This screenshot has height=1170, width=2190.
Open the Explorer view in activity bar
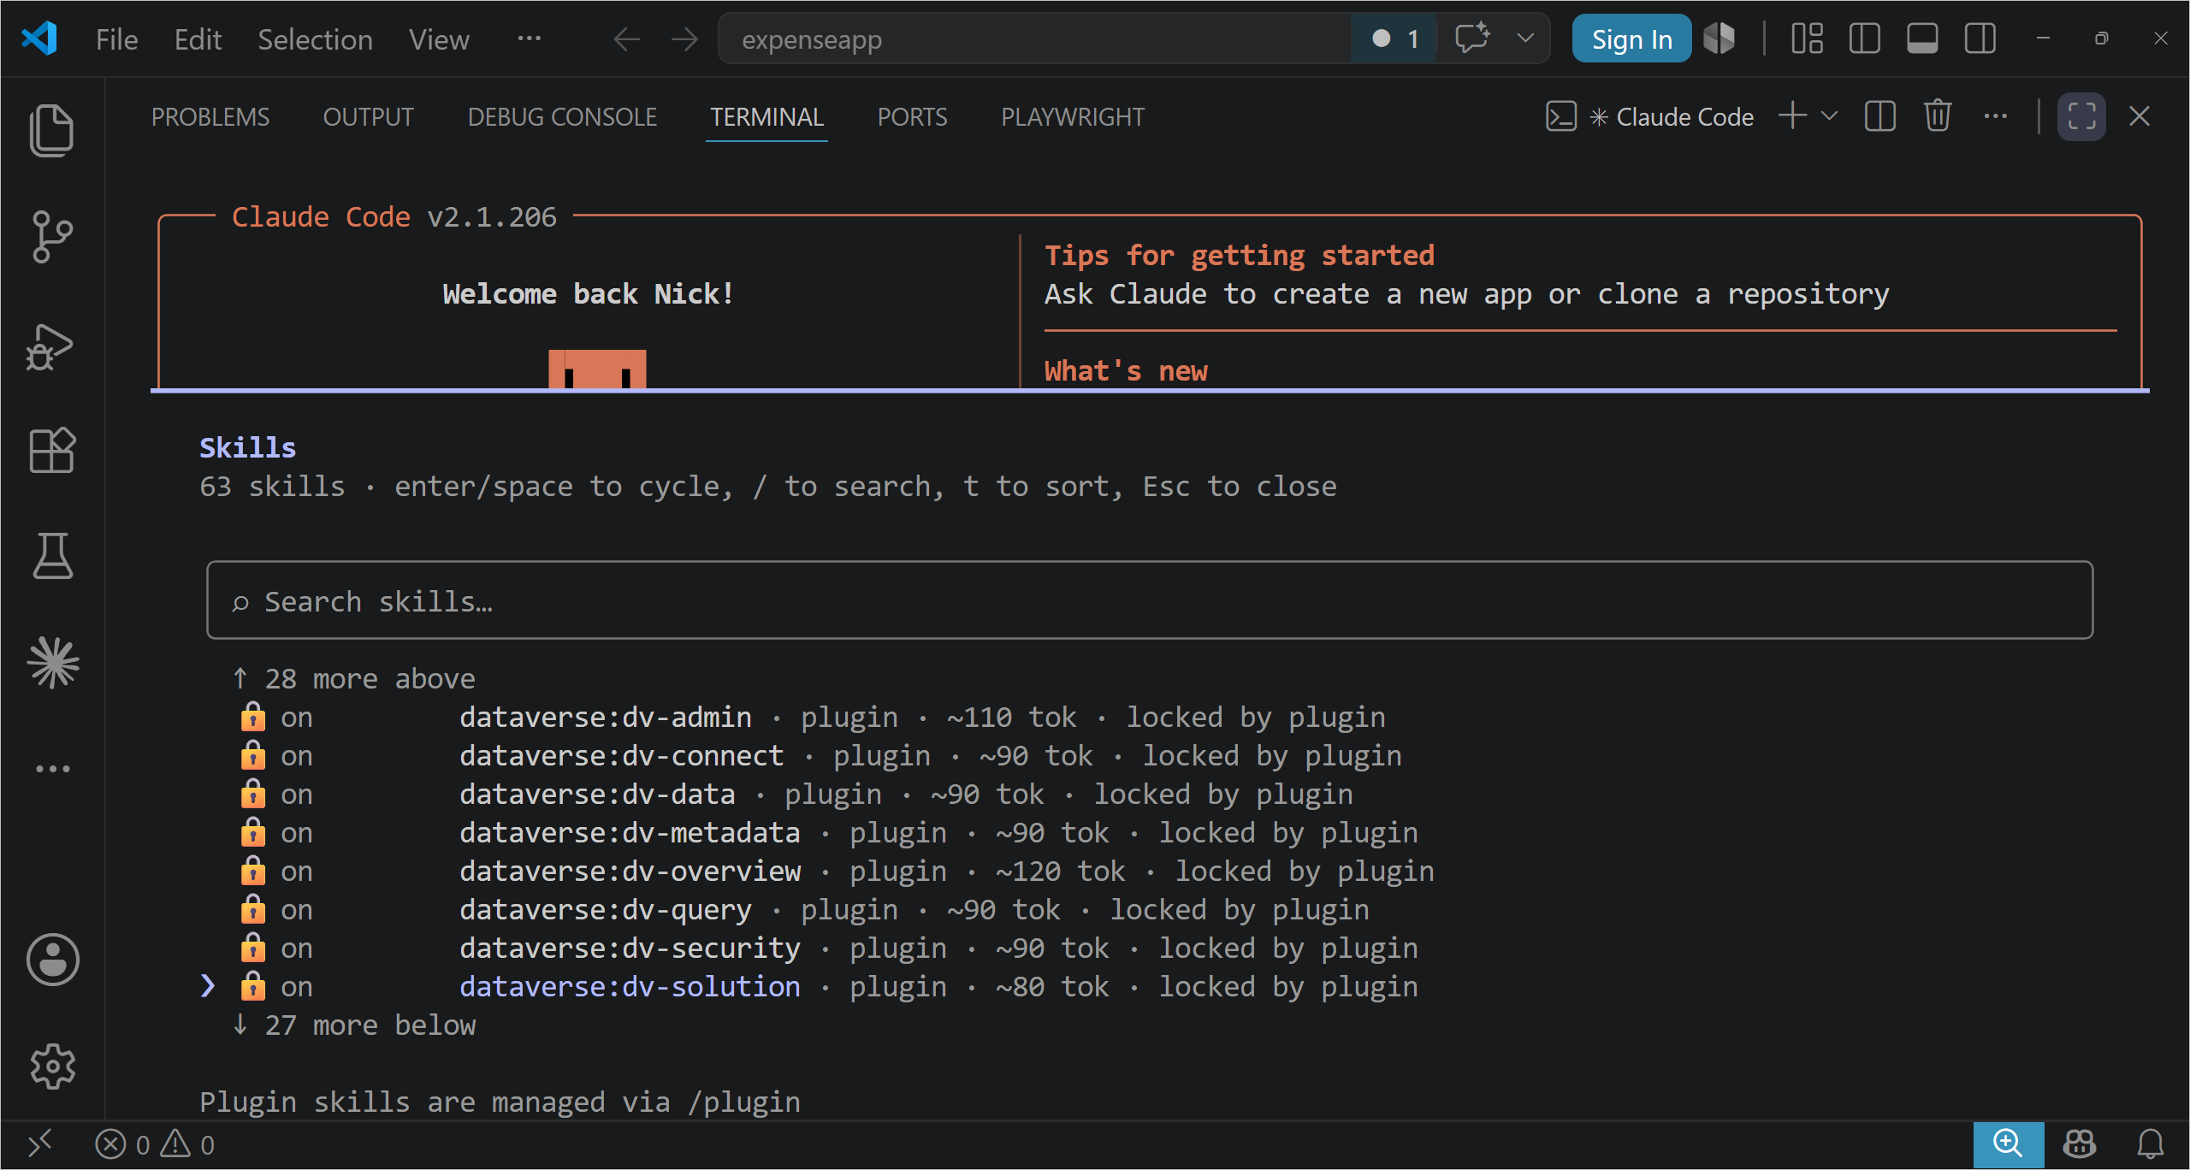pos(52,130)
